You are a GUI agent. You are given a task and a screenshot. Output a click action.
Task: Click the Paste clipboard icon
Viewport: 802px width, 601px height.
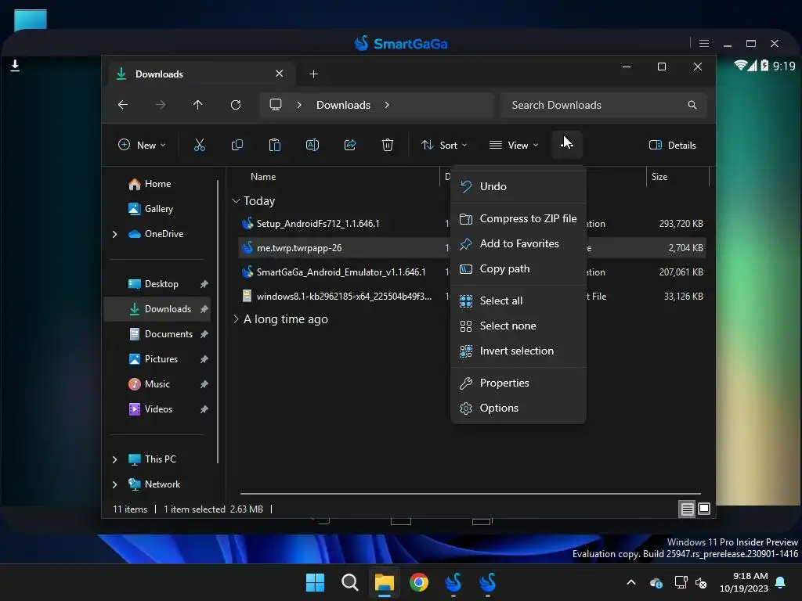click(275, 145)
